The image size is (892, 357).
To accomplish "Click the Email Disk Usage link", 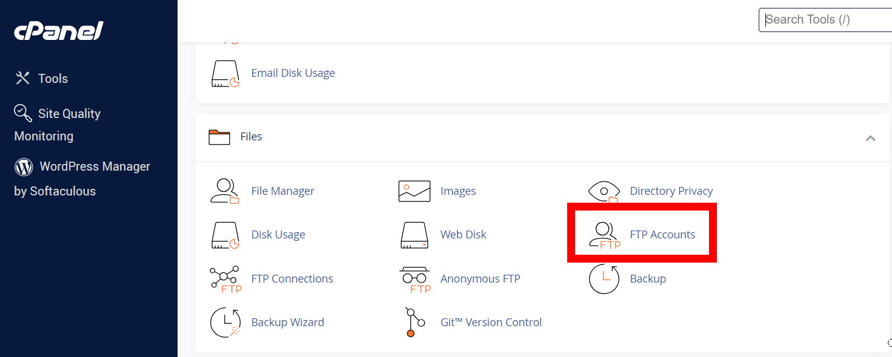I will tap(293, 73).
